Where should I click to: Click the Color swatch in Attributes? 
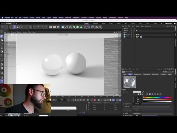point(137,92)
